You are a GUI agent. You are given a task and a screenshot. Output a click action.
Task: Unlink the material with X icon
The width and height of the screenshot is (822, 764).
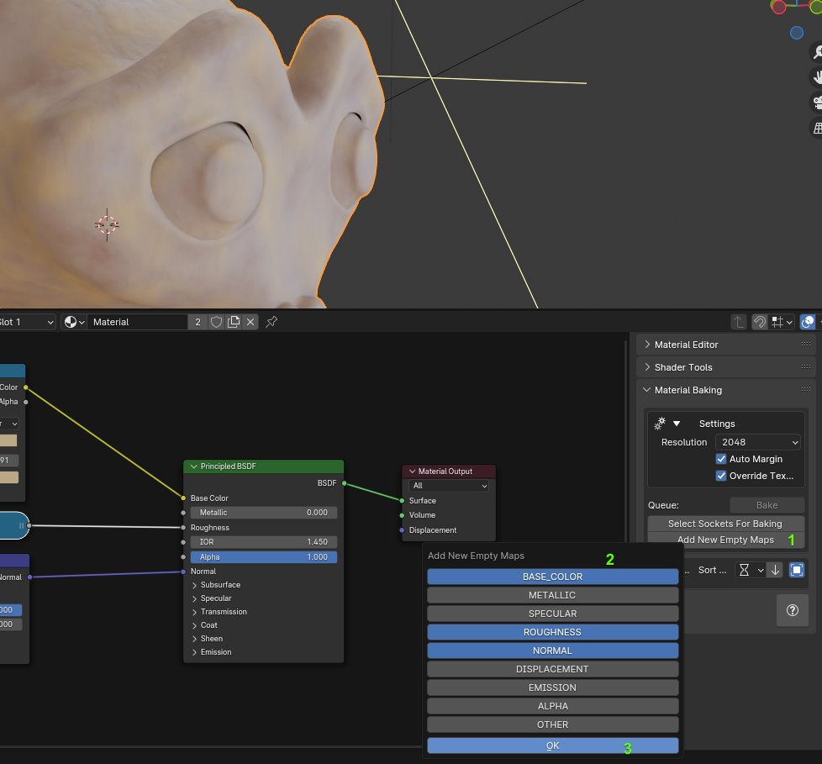click(250, 322)
